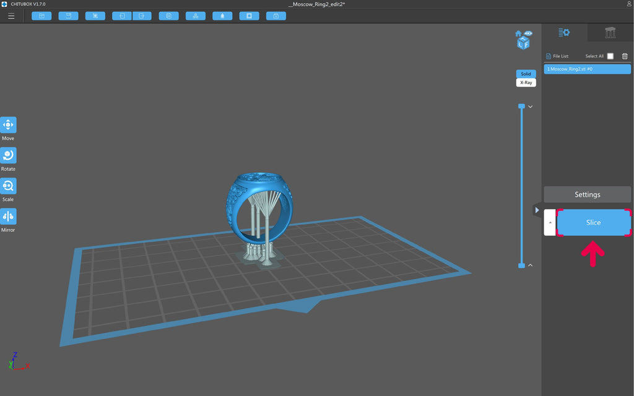634x396 pixels.
Task: Click the Auto Layout toolbar button
Action: tap(95, 15)
